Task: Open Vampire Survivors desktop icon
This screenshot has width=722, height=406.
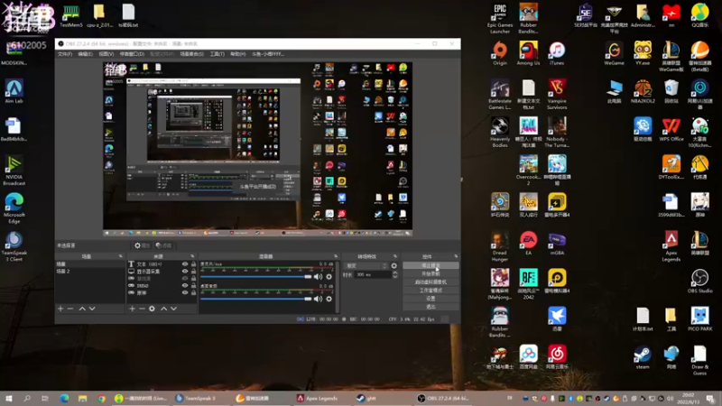Action: pyautogui.click(x=557, y=94)
